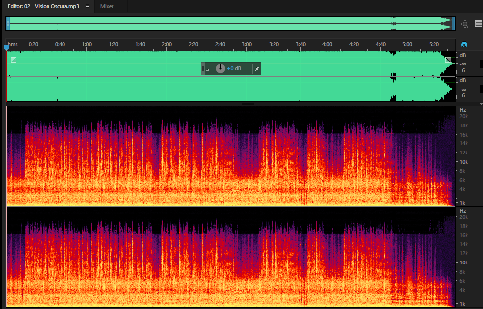Click the fade-out handle on the waveform

click(448, 60)
